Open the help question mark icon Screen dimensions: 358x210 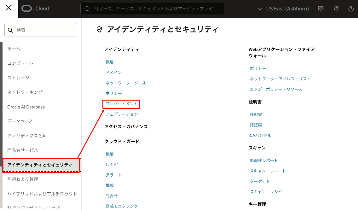point(351,9)
